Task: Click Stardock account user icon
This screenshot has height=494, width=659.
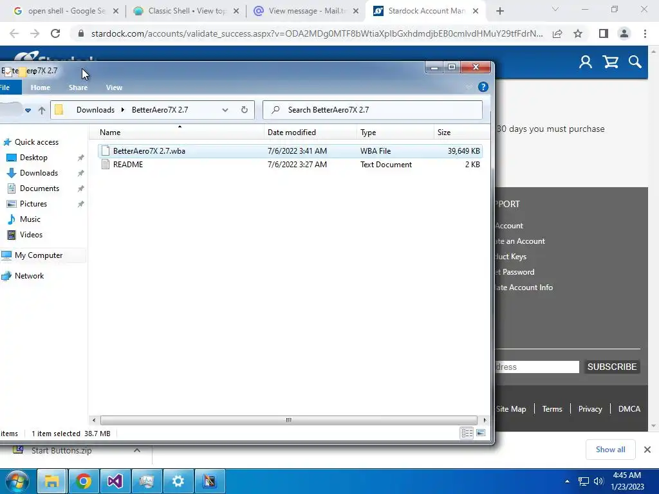Action: click(x=586, y=62)
